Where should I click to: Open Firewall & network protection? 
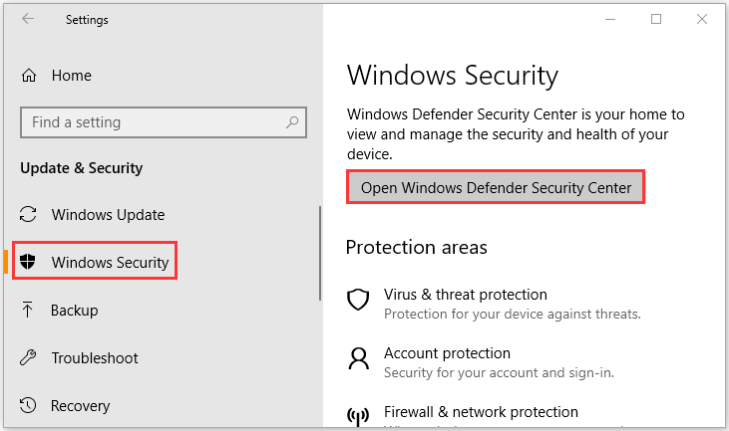(482, 411)
